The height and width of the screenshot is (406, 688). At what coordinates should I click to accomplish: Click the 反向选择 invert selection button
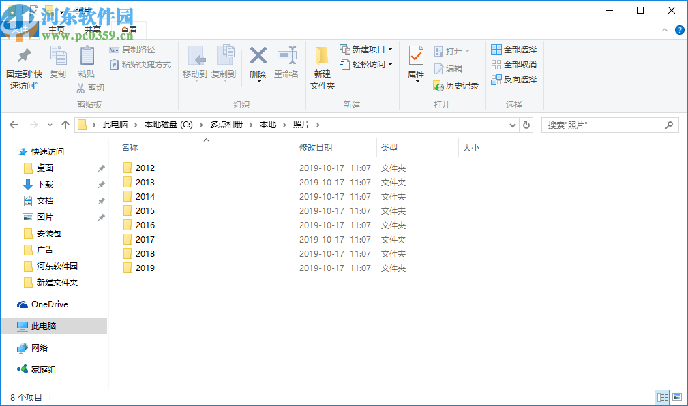click(513, 80)
